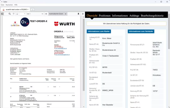Open the Hilfe menu

pyautogui.click(x=16, y=5)
